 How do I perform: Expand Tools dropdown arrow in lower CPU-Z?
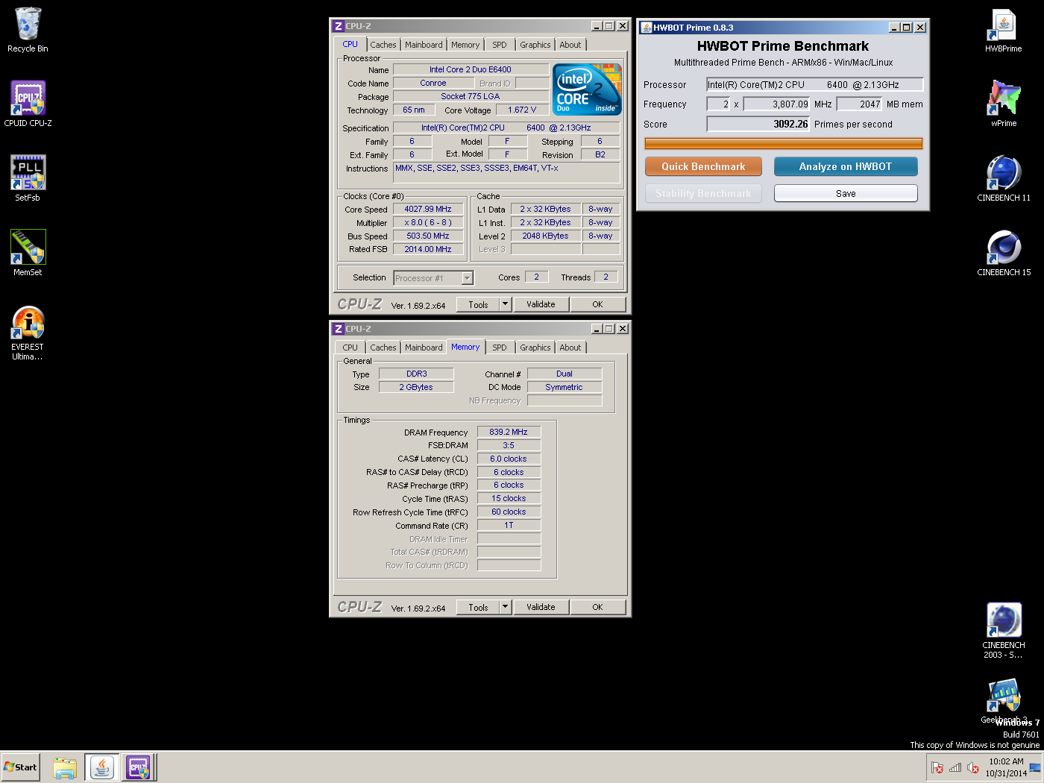click(x=505, y=607)
